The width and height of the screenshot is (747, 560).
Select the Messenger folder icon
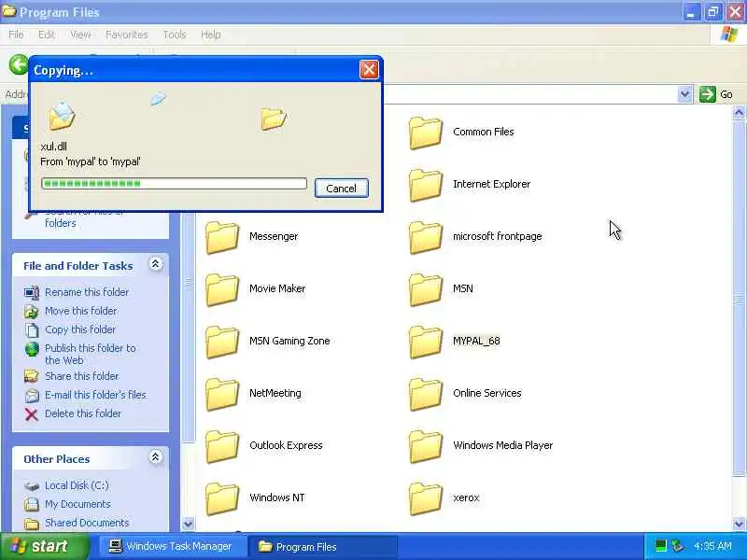222,238
